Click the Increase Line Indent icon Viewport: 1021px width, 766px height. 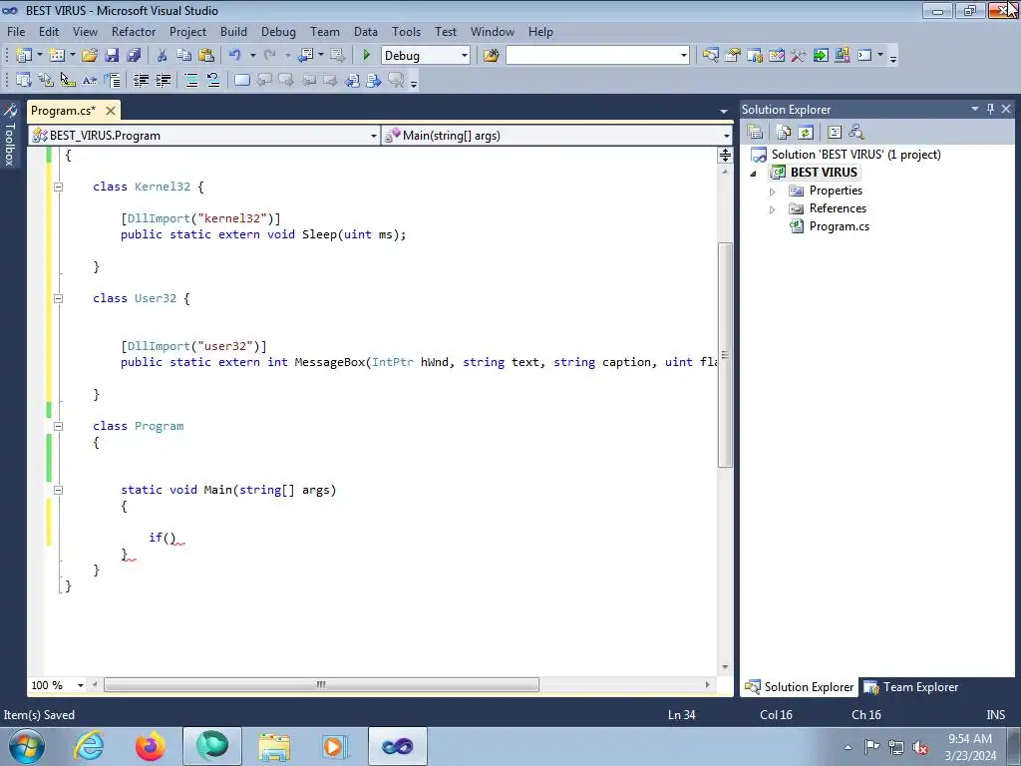163,80
